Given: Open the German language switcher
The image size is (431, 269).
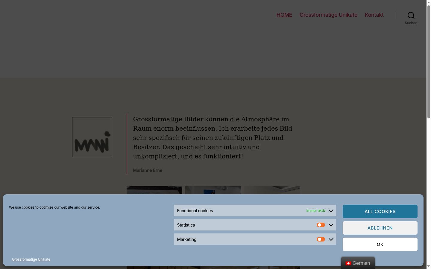Looking at the screenshot, I should (358, 263).
